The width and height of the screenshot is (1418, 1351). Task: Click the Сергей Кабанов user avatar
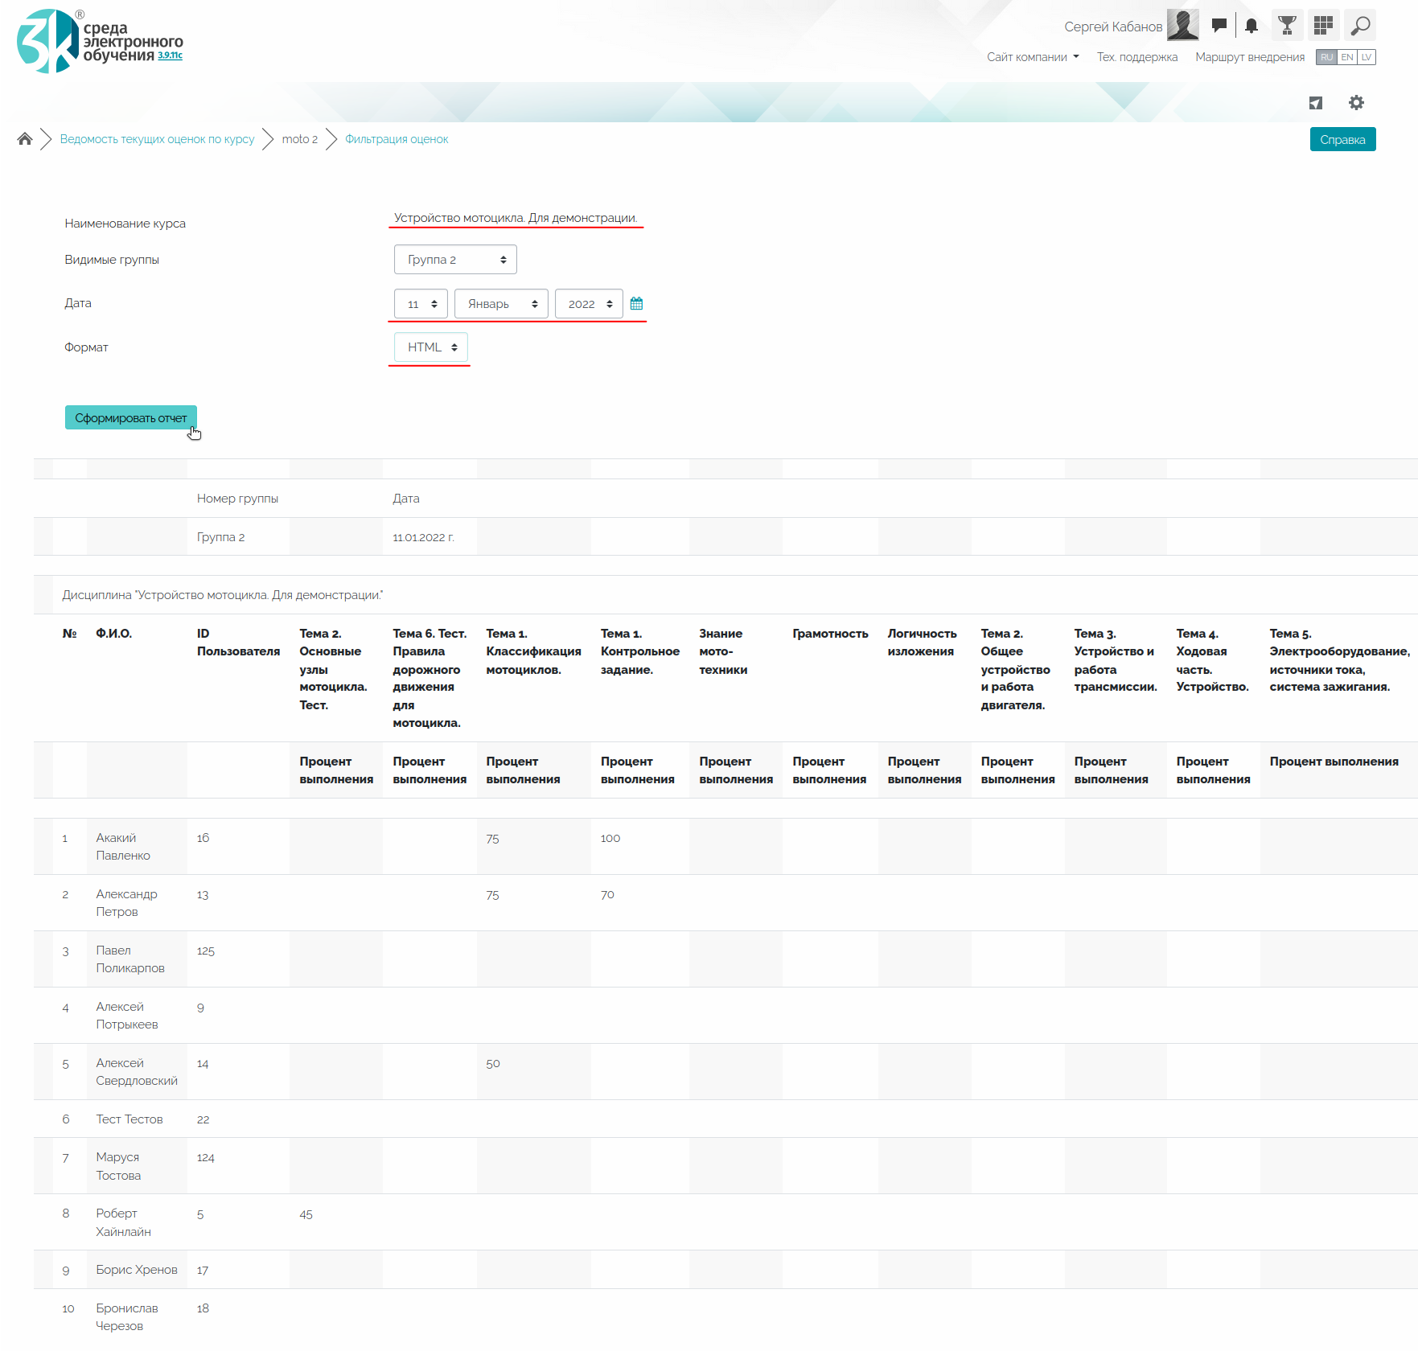pyautogui.click(x=1182, y=26)
